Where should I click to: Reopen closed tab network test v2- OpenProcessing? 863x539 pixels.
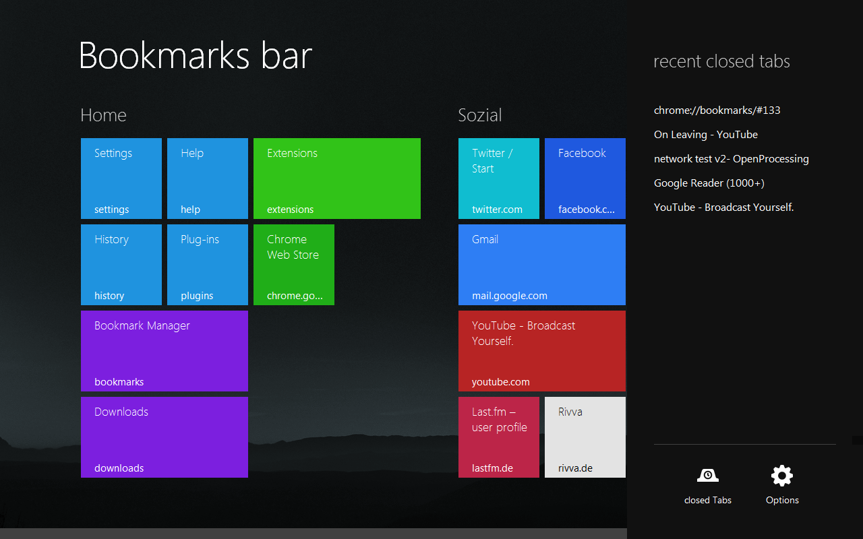coord(732,159)
